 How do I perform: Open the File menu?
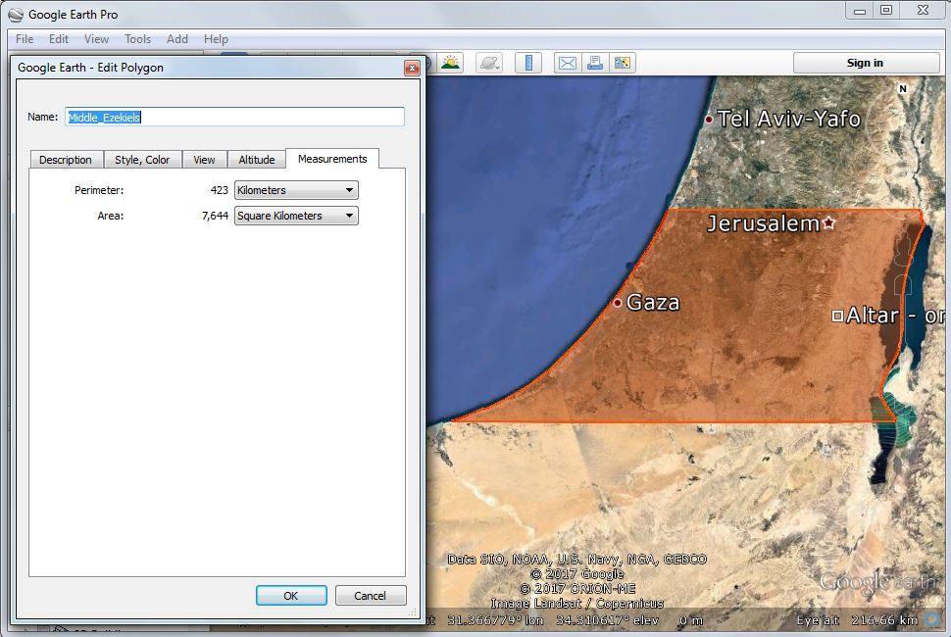25,39
